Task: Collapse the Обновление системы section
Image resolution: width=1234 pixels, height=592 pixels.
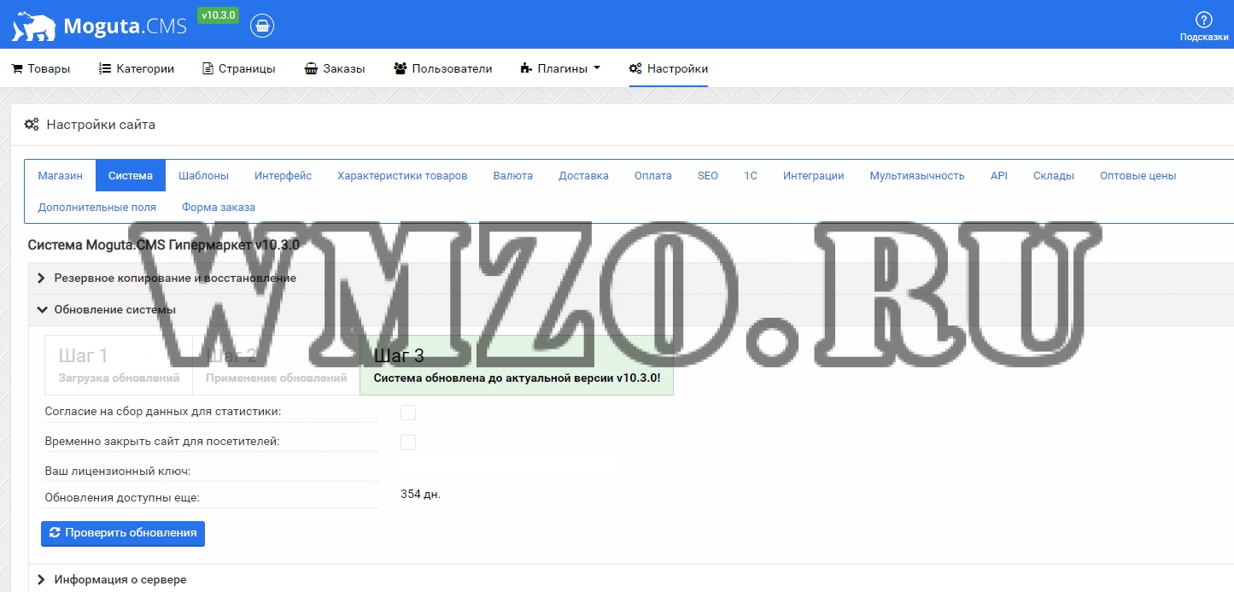Action: (x=630, y=309)
